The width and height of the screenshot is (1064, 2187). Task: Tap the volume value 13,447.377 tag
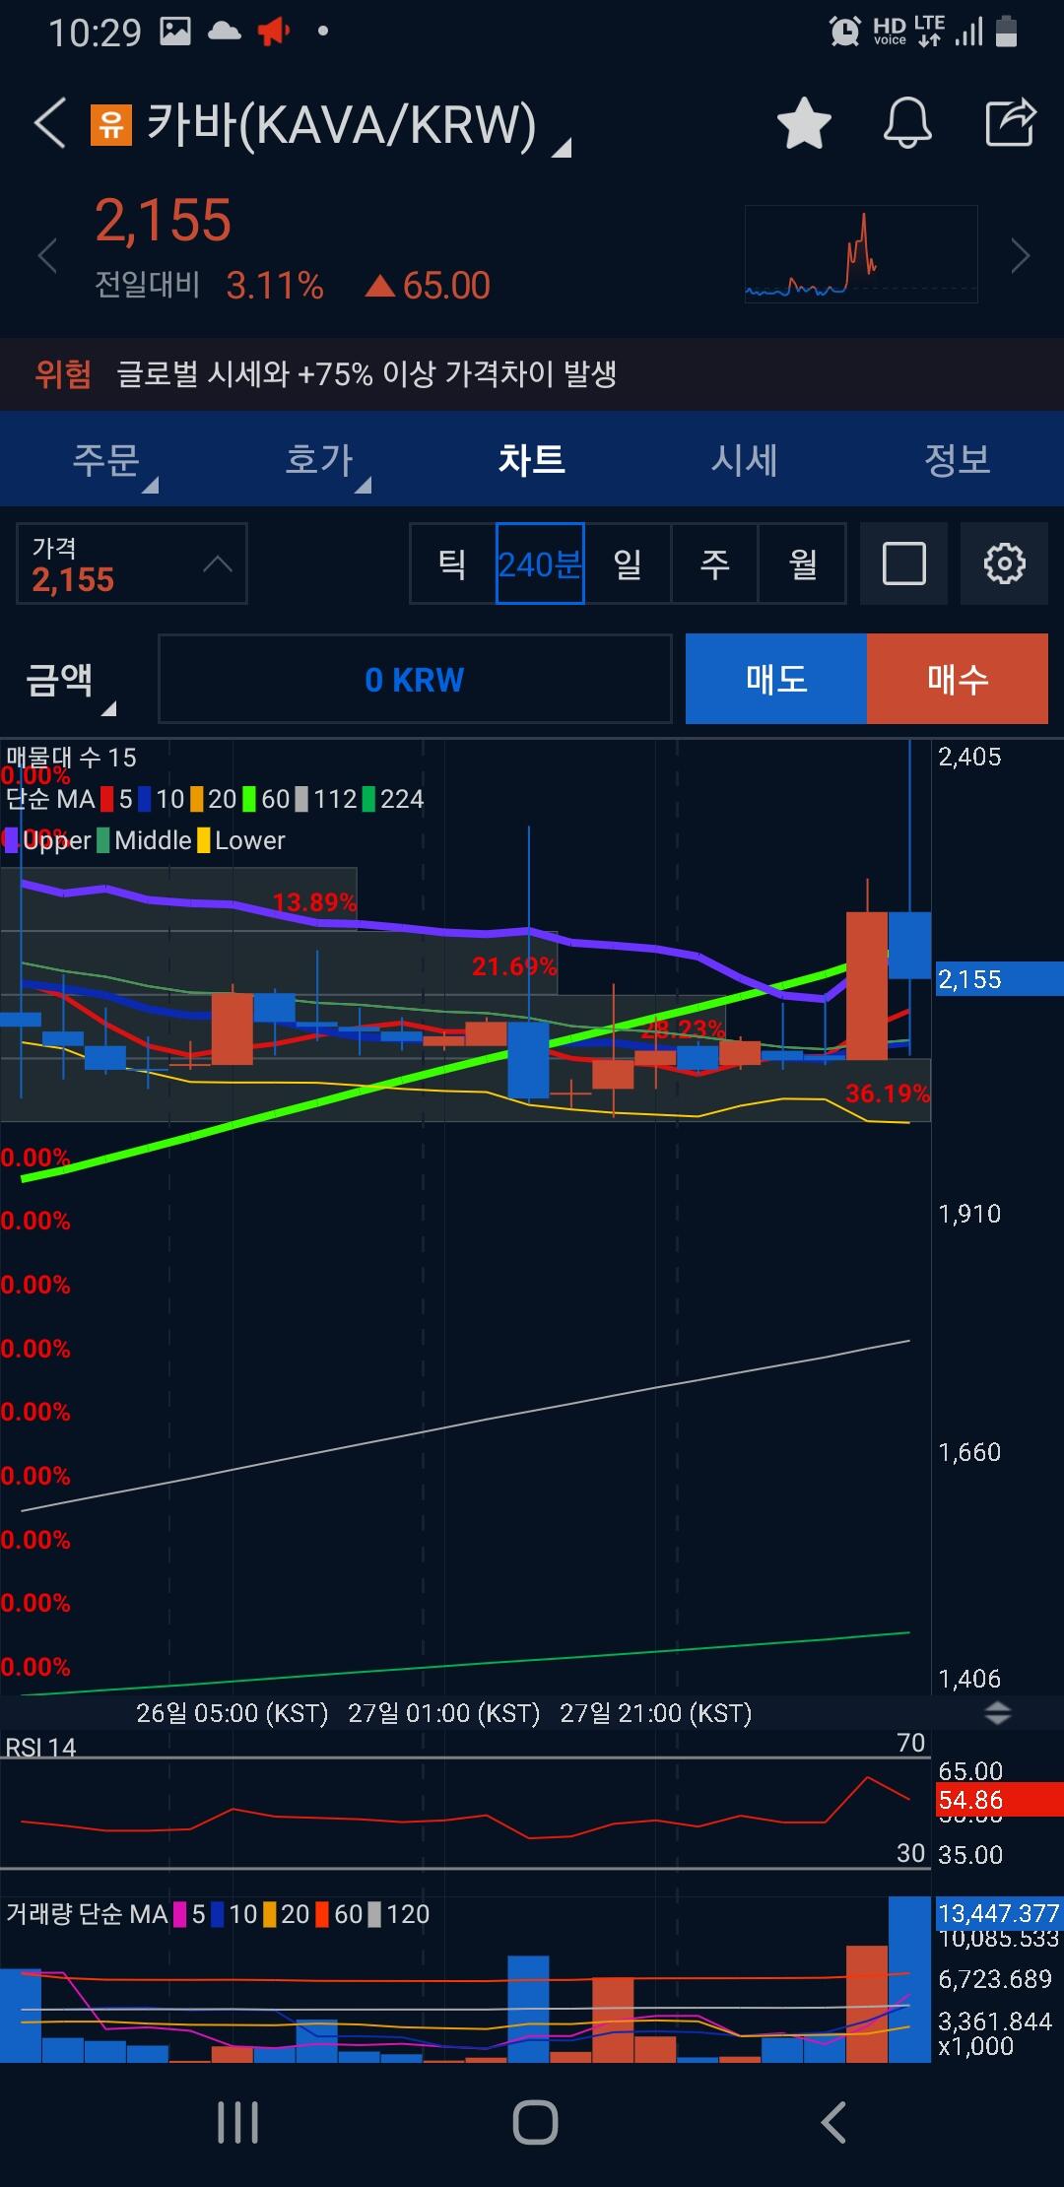click(999, 1913)
